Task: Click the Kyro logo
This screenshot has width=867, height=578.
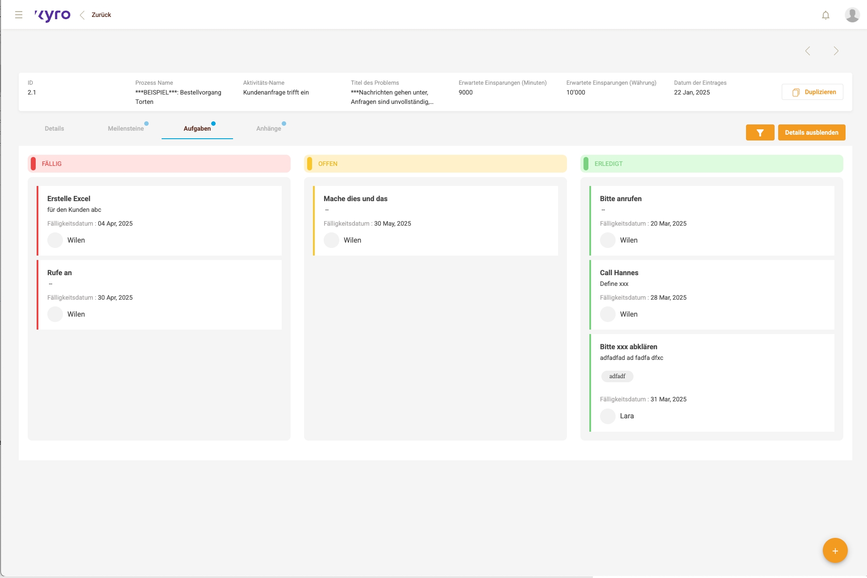Action: click(x=53, y=15)
